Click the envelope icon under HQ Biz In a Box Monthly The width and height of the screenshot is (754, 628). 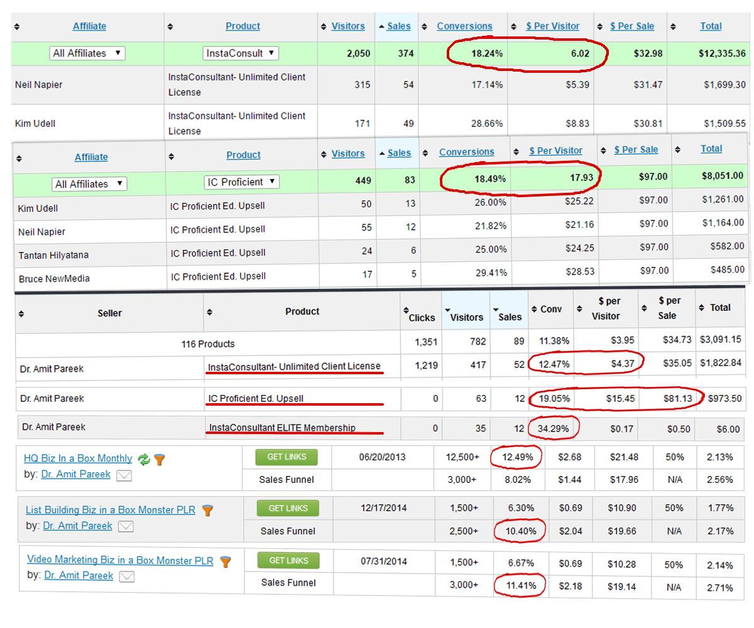click(124, 475)
